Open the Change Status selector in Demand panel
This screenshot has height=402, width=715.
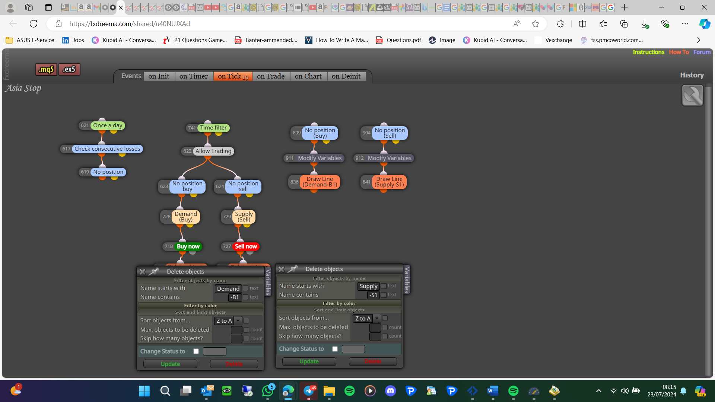[x=214, y=351]
